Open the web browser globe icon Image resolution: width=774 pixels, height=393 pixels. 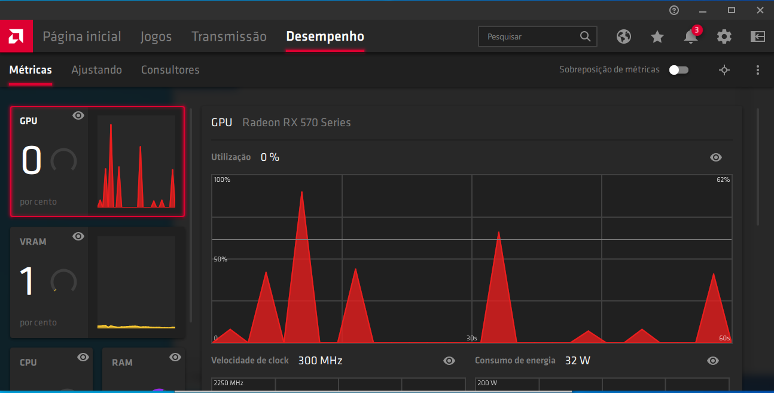coord(624,36)
